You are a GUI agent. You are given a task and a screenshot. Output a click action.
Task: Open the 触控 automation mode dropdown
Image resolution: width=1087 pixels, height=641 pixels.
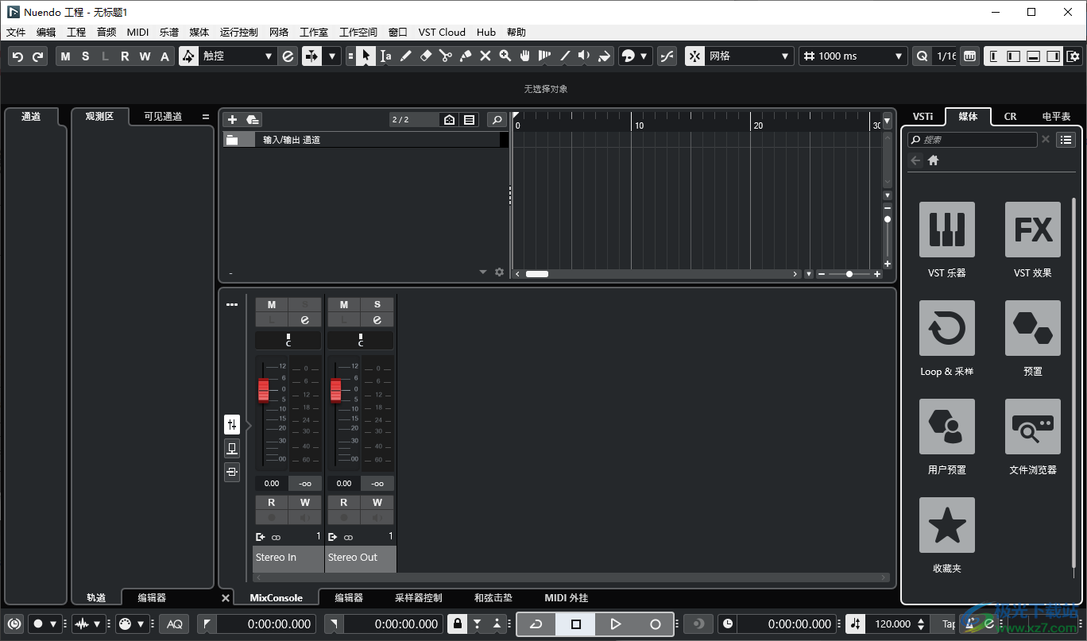(237, 56)
